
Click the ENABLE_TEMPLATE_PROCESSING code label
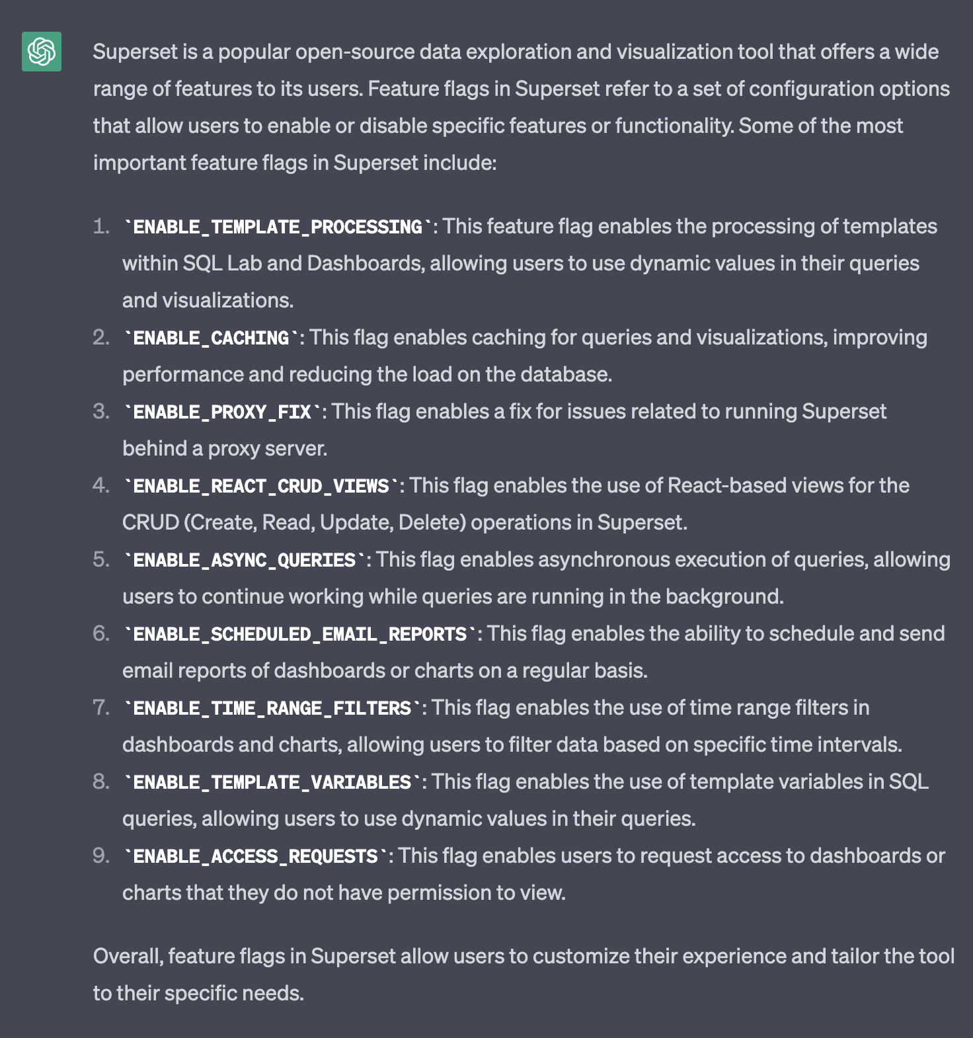coord(278,227)
